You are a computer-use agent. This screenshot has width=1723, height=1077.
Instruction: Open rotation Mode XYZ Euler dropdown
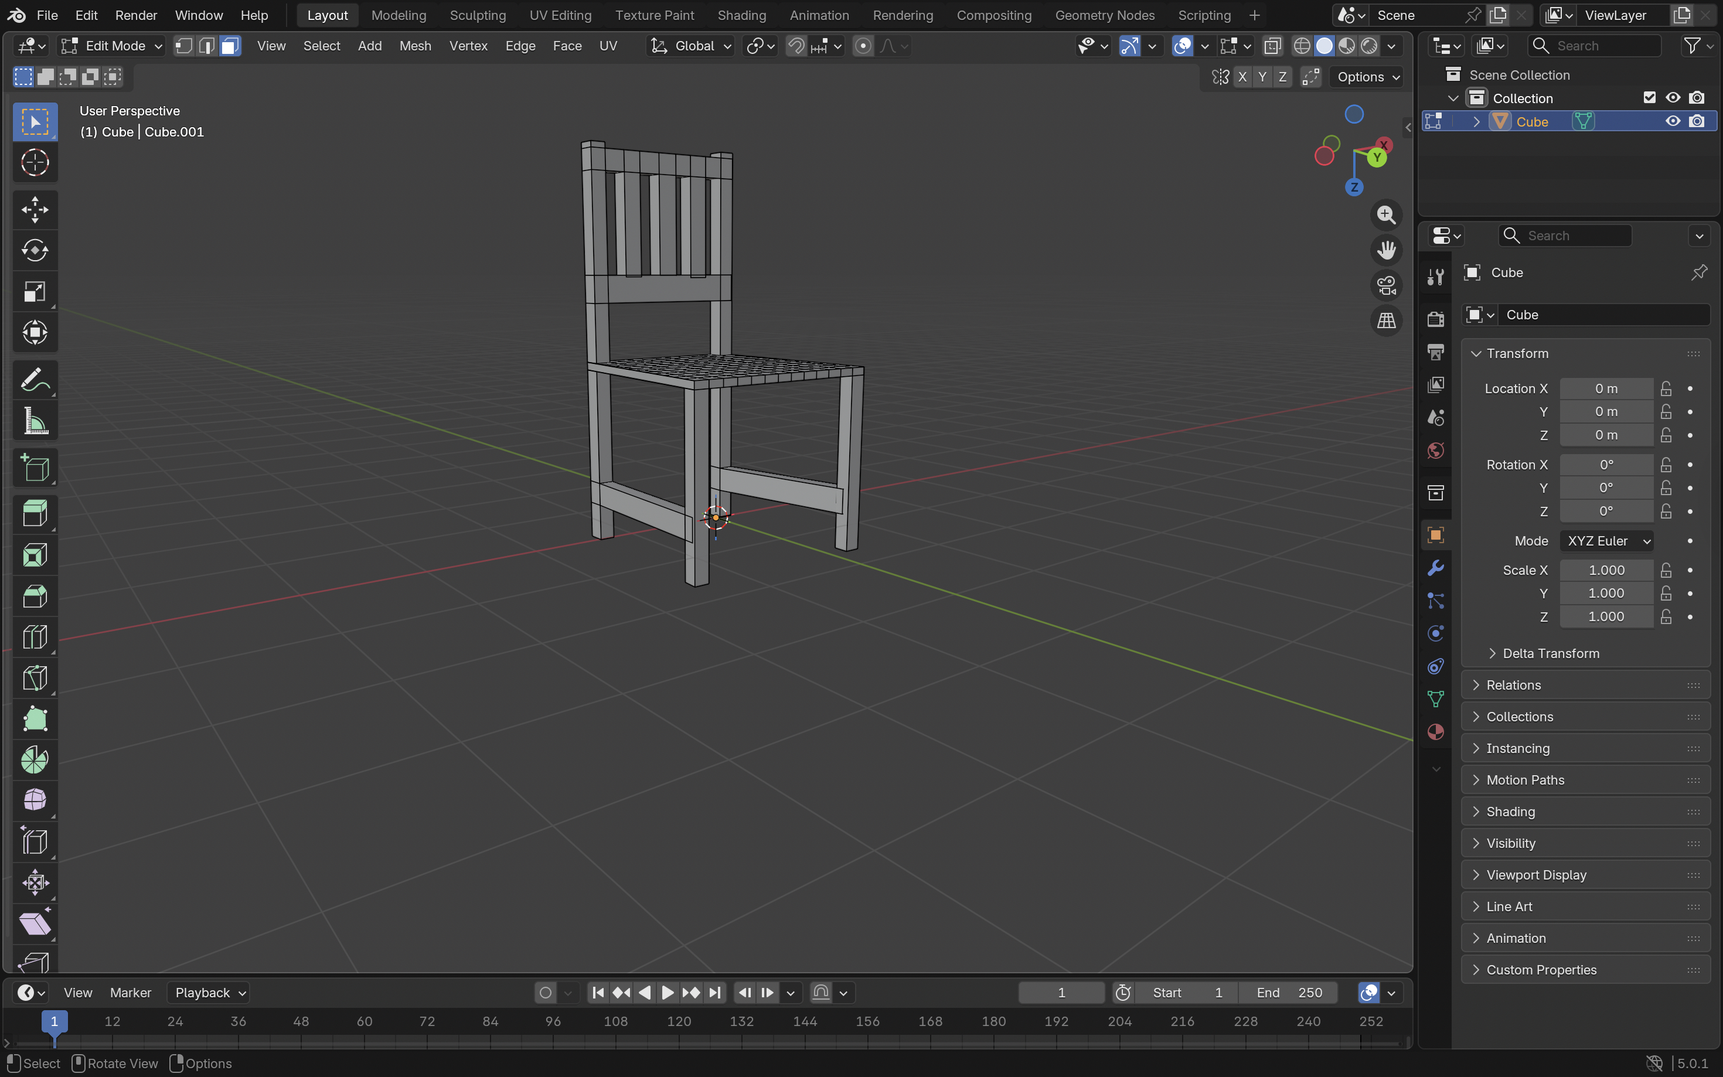pyautogui.click(x=1606, y=541)
